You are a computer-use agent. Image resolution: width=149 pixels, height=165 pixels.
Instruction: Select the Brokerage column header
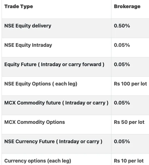127,6
